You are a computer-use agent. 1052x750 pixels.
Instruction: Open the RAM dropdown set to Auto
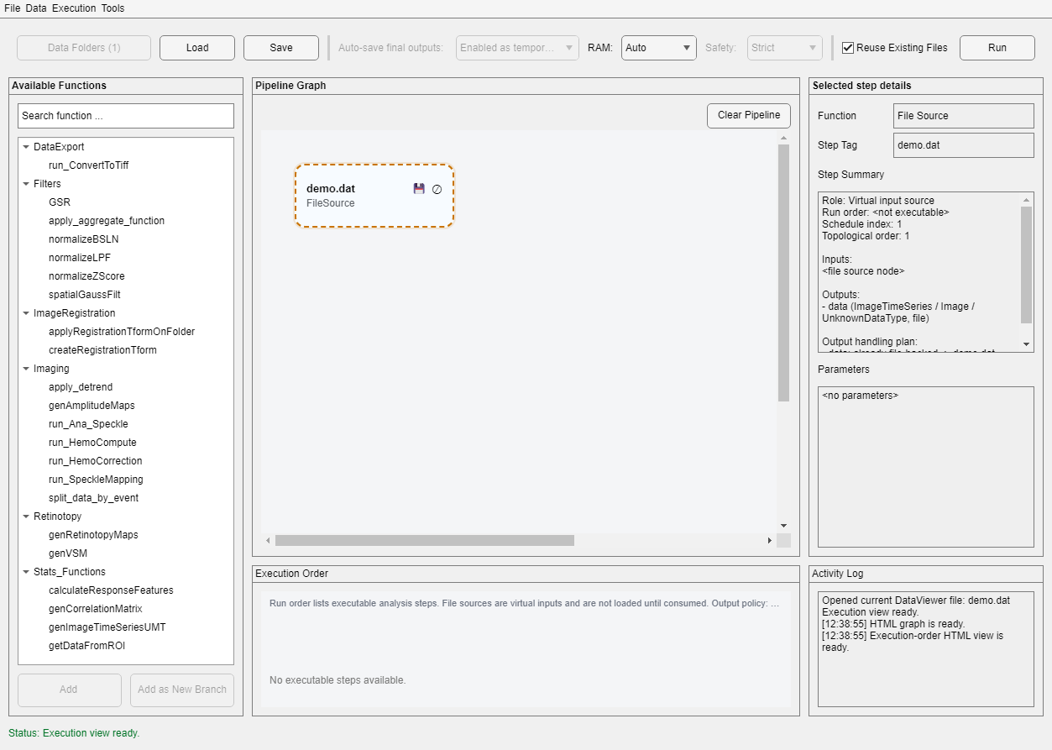point(659,48)
